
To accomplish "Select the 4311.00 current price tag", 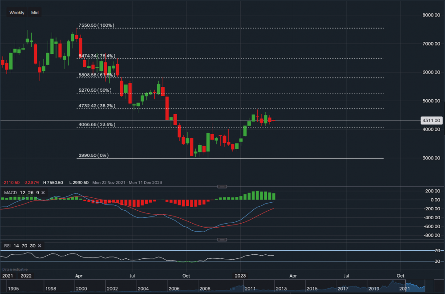I will pos(431,120).
